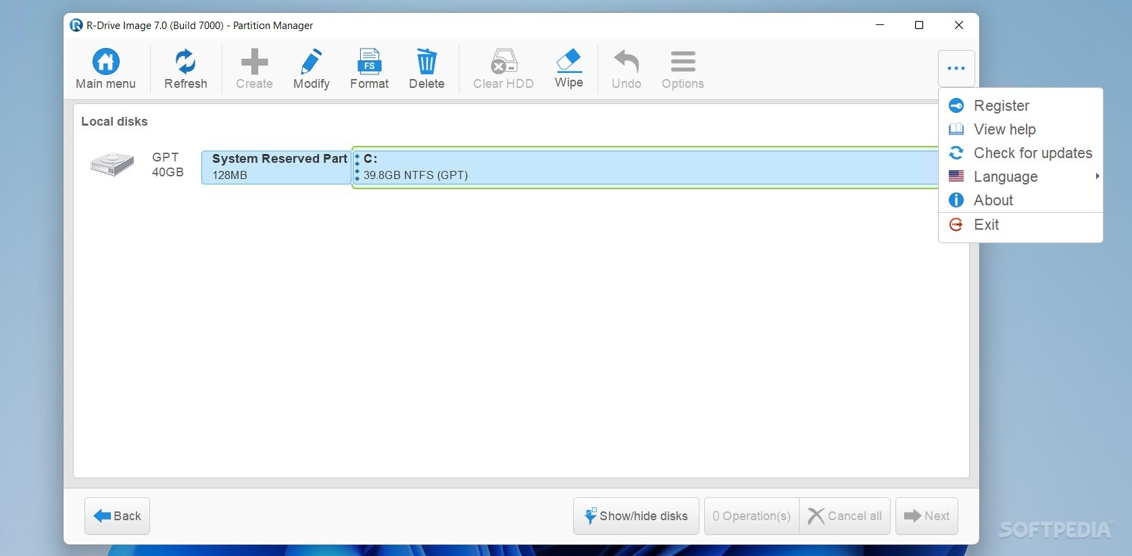Screen dimensions: 1132x556
Task: Refresh the disk list
Action: click(x=185, y=69)
